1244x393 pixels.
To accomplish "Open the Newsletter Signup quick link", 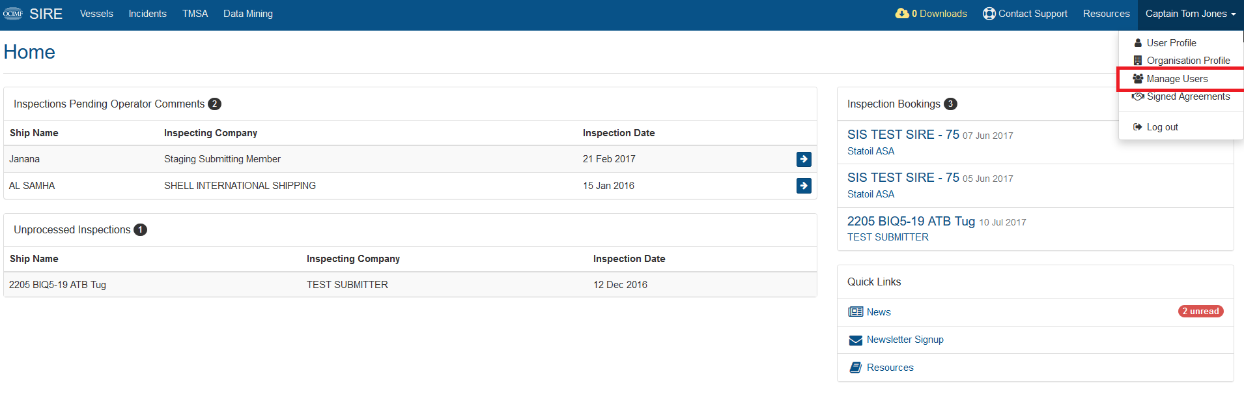I will click(x=905, y=340).
